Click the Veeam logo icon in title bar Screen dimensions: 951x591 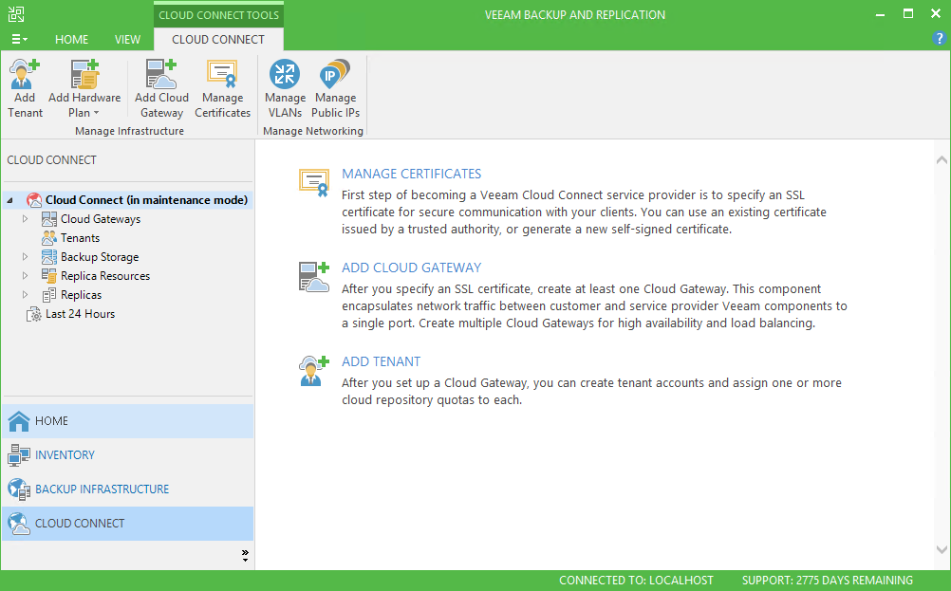coord(16,14)
